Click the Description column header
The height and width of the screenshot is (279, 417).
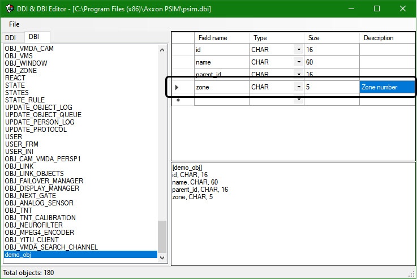point(379,38)
